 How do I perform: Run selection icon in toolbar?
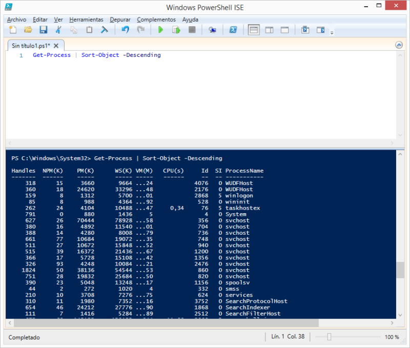click(176, 30)
